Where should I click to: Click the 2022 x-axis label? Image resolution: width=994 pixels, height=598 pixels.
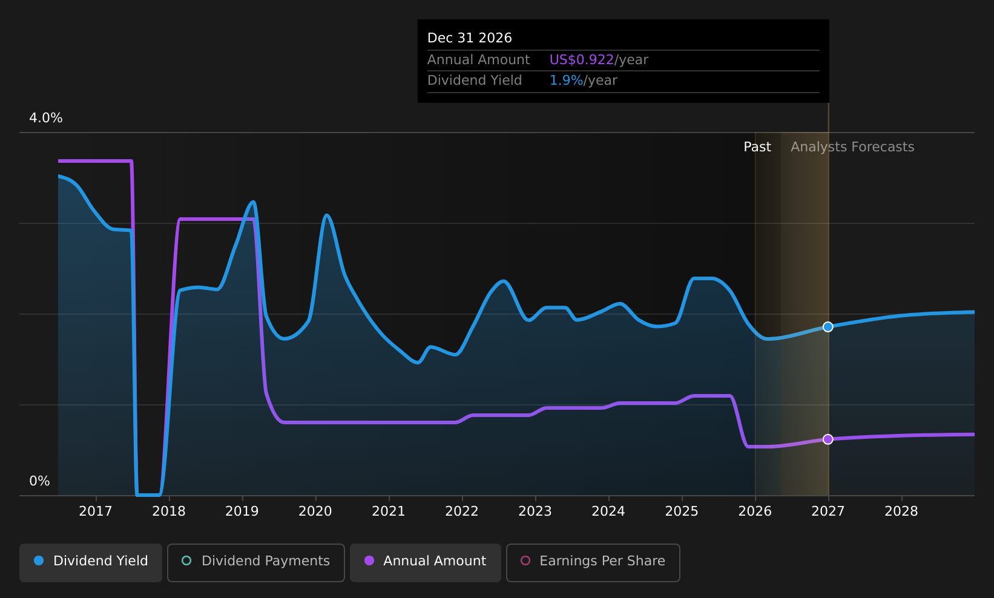pos(462,511)
